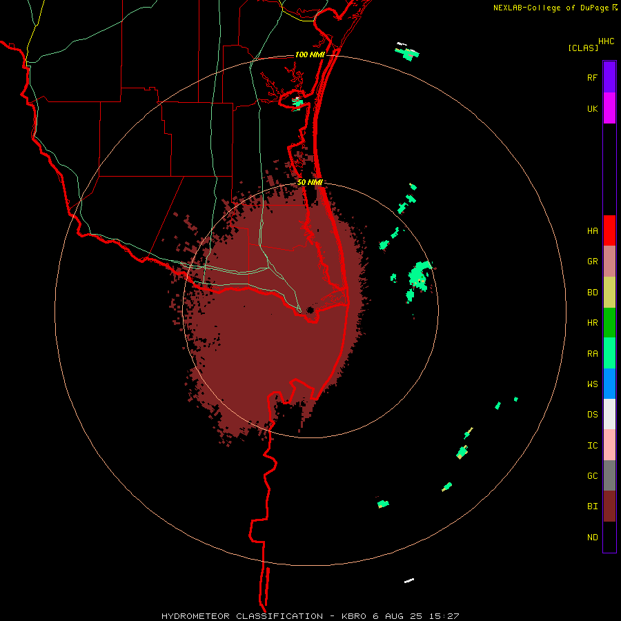Click the HR legend label

[x=592, y=323]
